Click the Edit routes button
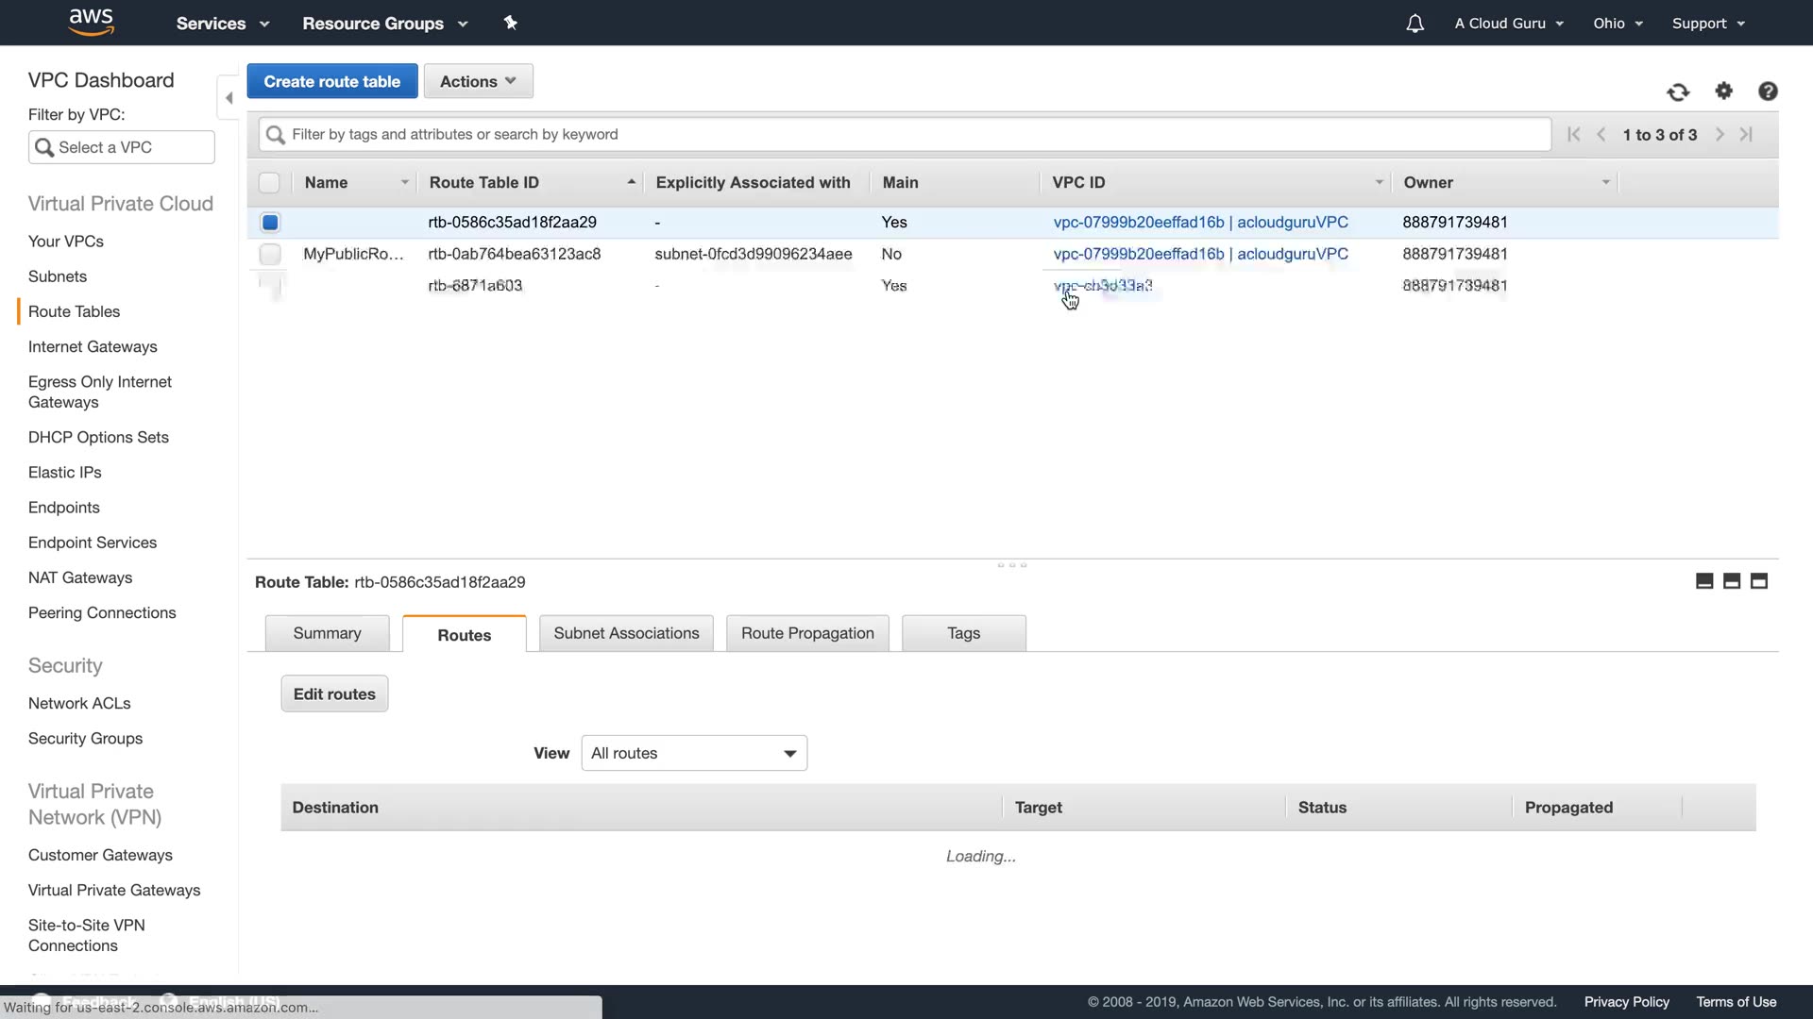 pos(334,693)
